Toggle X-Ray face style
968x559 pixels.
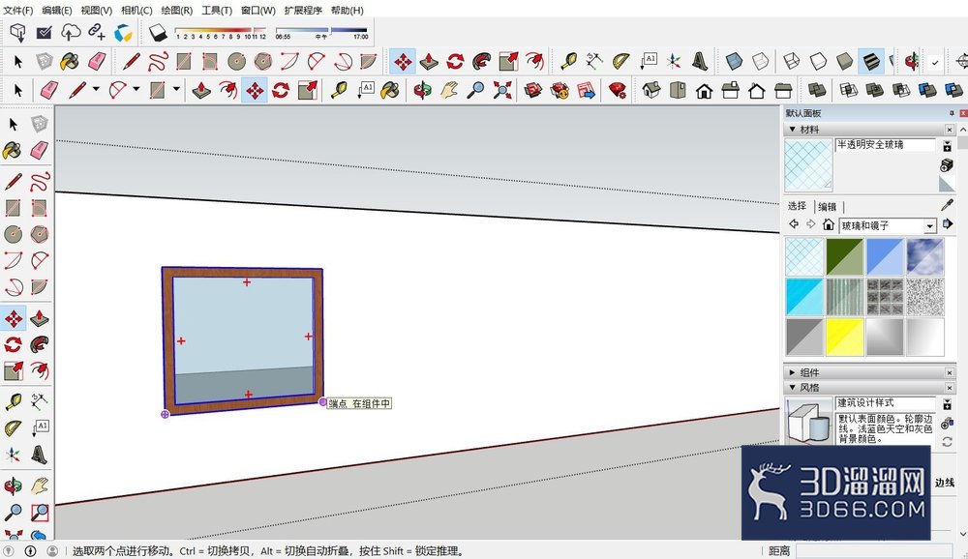(x=734, y=61)
